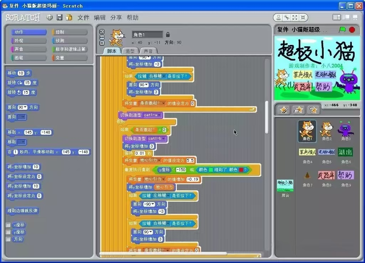Image resolution: width=365 pixels, height=263 pixels.
Task: Select the 画笔 block category
Action: tap(29, 58)
